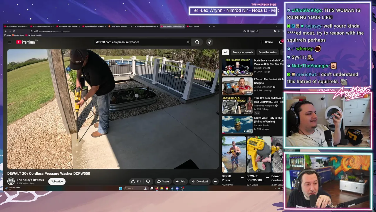Open The Kelley's Reviews channel avatar
Viewport: 376px width, 212px height.
coord(11,181)
